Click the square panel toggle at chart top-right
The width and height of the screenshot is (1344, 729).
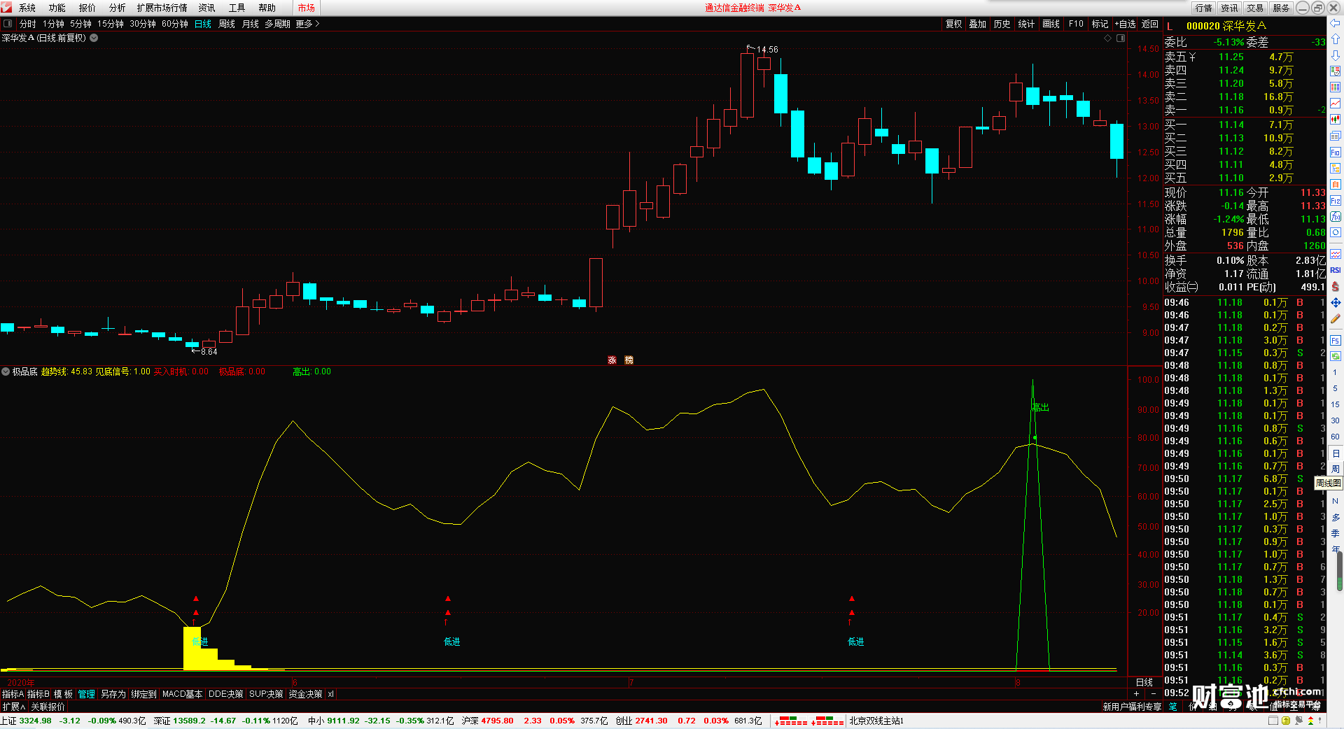point(1121,38)
